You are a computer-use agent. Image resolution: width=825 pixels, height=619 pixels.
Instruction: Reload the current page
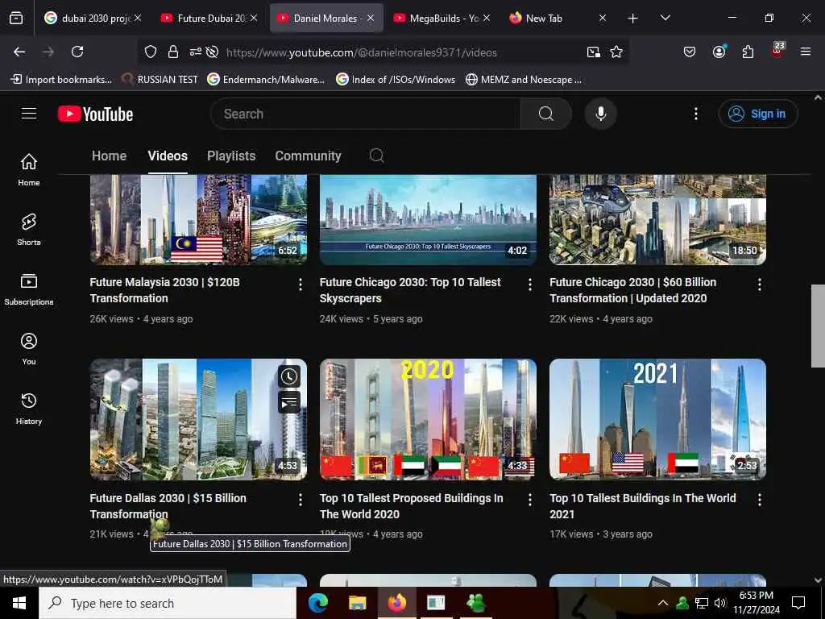pyautogui.click(x=77, y=52)
